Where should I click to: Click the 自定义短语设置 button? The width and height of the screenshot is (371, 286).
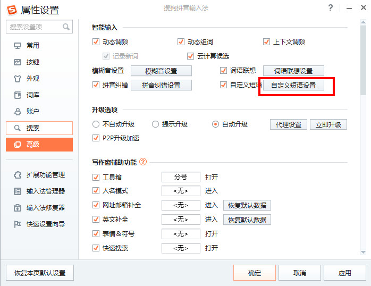click(293, 86)
